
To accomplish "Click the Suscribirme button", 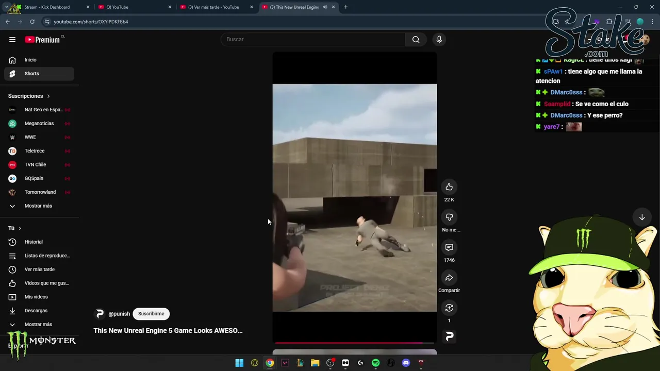I will click(151, 314).
